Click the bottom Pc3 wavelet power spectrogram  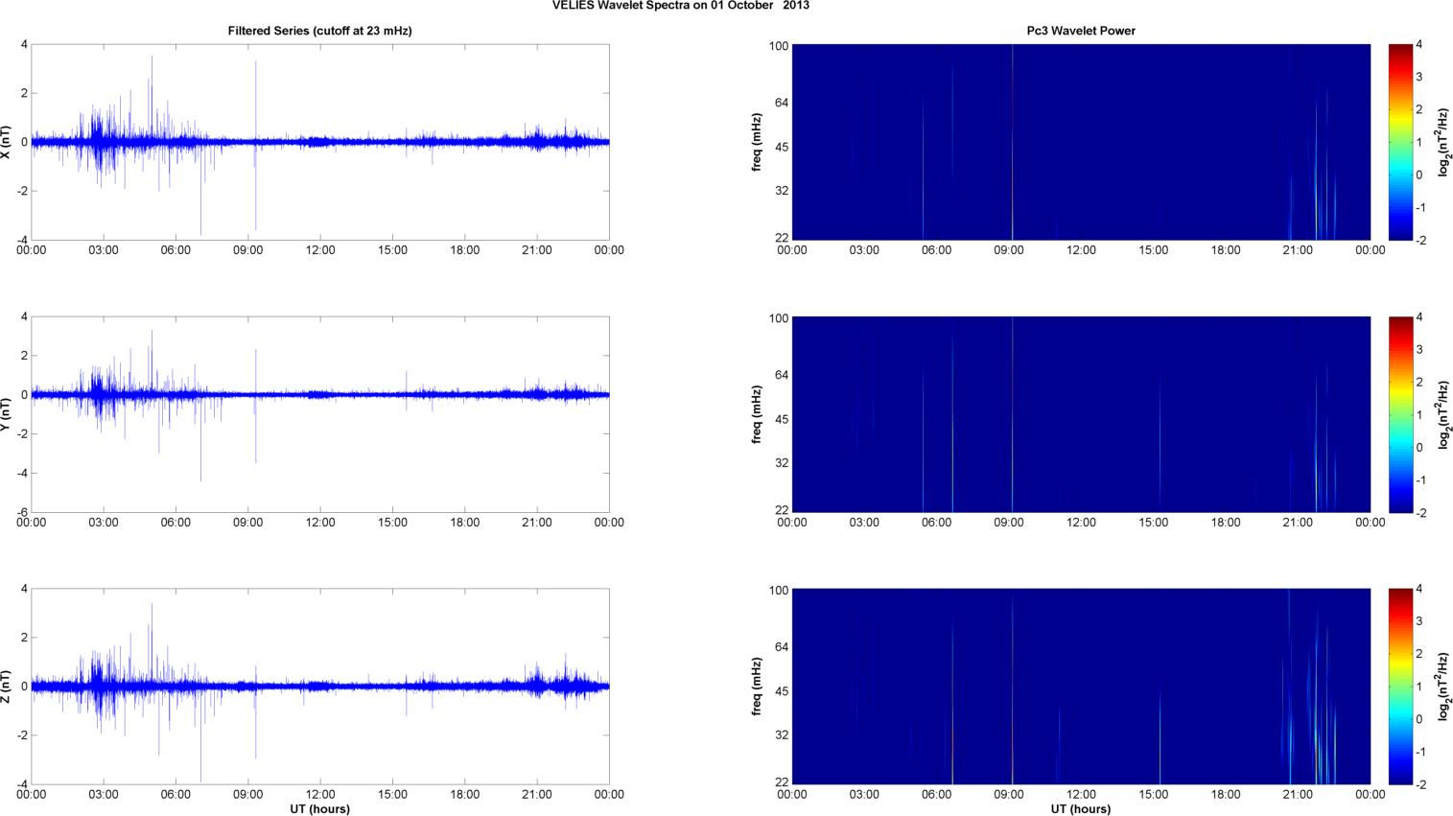[1081, 687]
